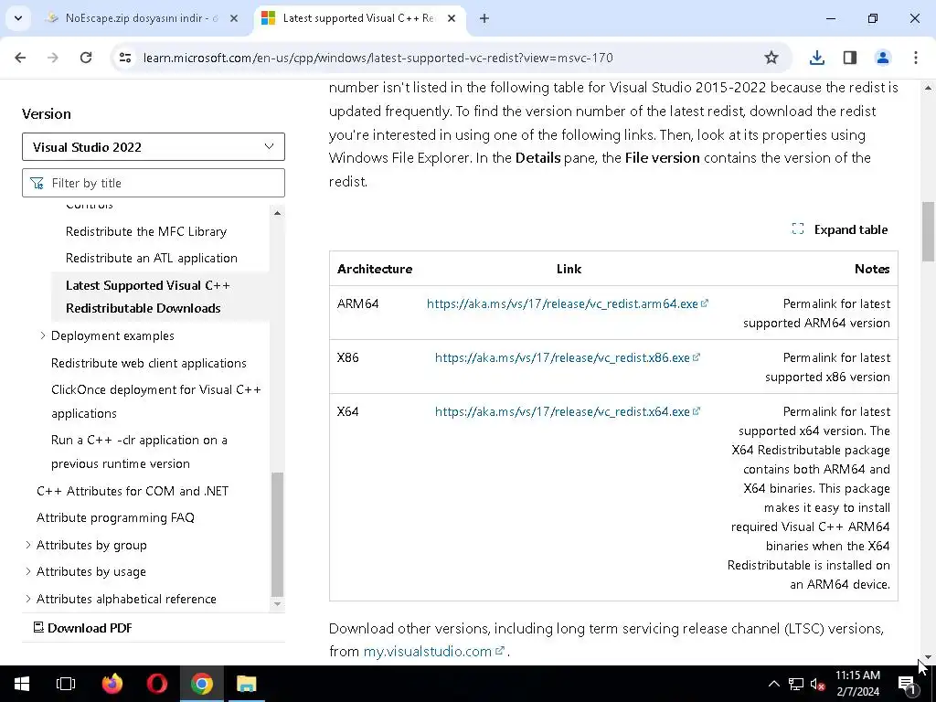The image size is (936, 702).
Task: Expand Deployment examples node
Action: point(43,335)
